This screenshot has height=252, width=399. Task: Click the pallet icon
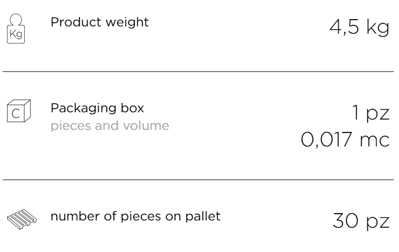(x=22, y=219)
